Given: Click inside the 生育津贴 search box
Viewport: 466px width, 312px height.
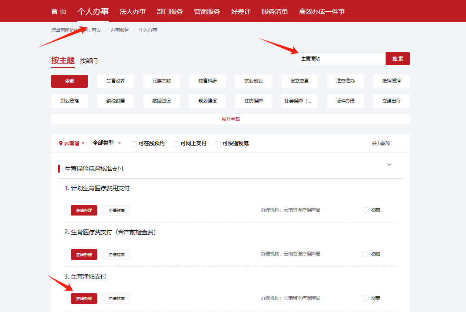Looking at the screenshot, I should [342, 58].
